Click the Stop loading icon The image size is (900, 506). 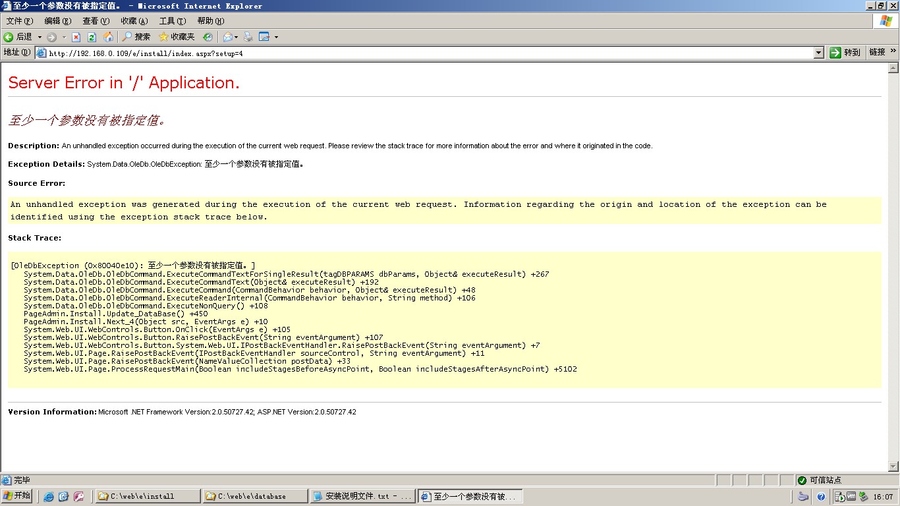point(76,37)
